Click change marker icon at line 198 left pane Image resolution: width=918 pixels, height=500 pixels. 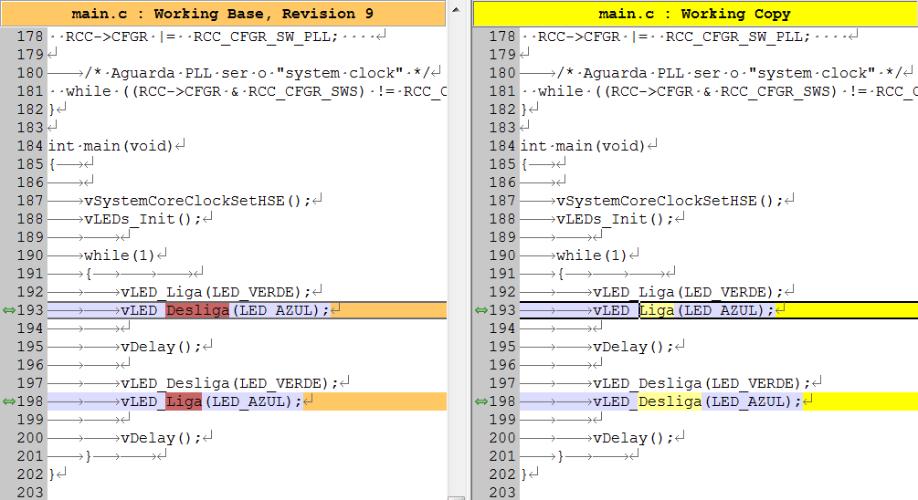pyautogui.click(x=8, y=401)
